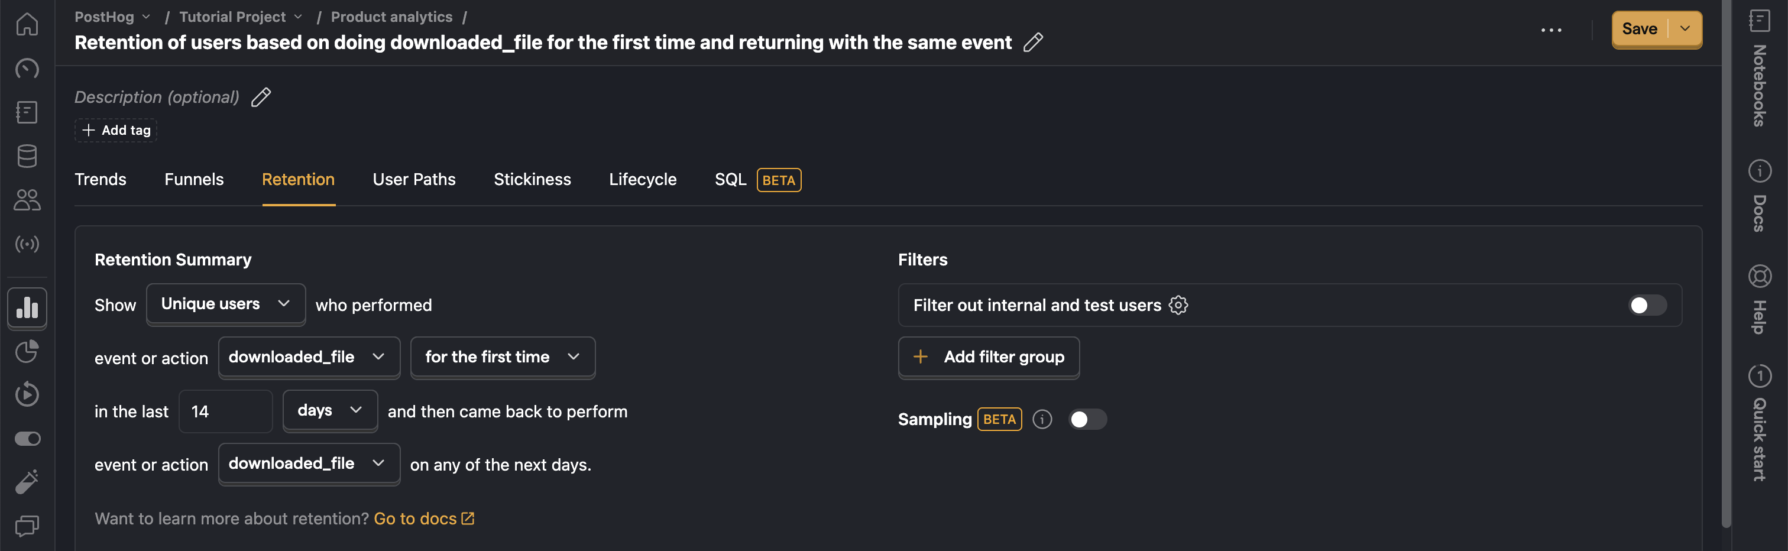Open the Activity live events icon
Viewport: 1788px width, 551px height.
pos(27,244)
